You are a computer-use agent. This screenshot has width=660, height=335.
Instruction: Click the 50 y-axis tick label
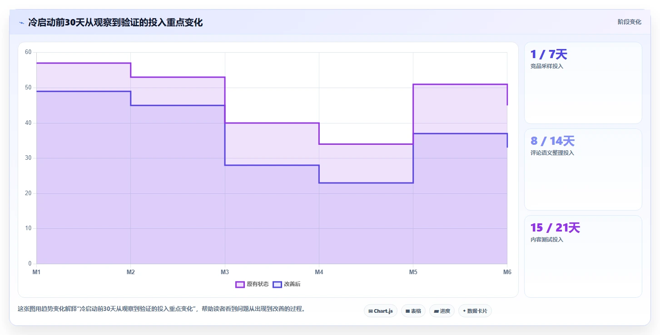click(x=28, y=88)
